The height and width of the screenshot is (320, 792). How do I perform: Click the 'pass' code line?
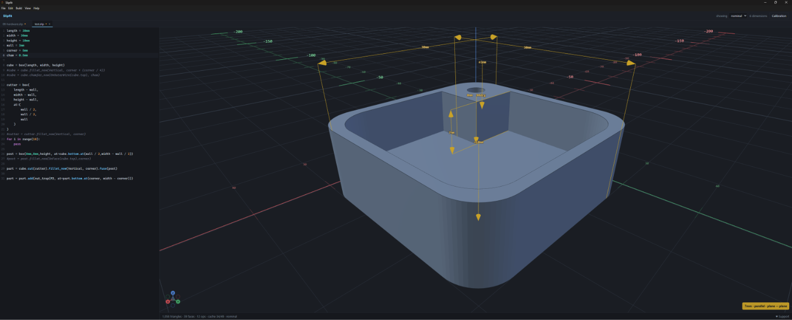(x=17, y=144)
